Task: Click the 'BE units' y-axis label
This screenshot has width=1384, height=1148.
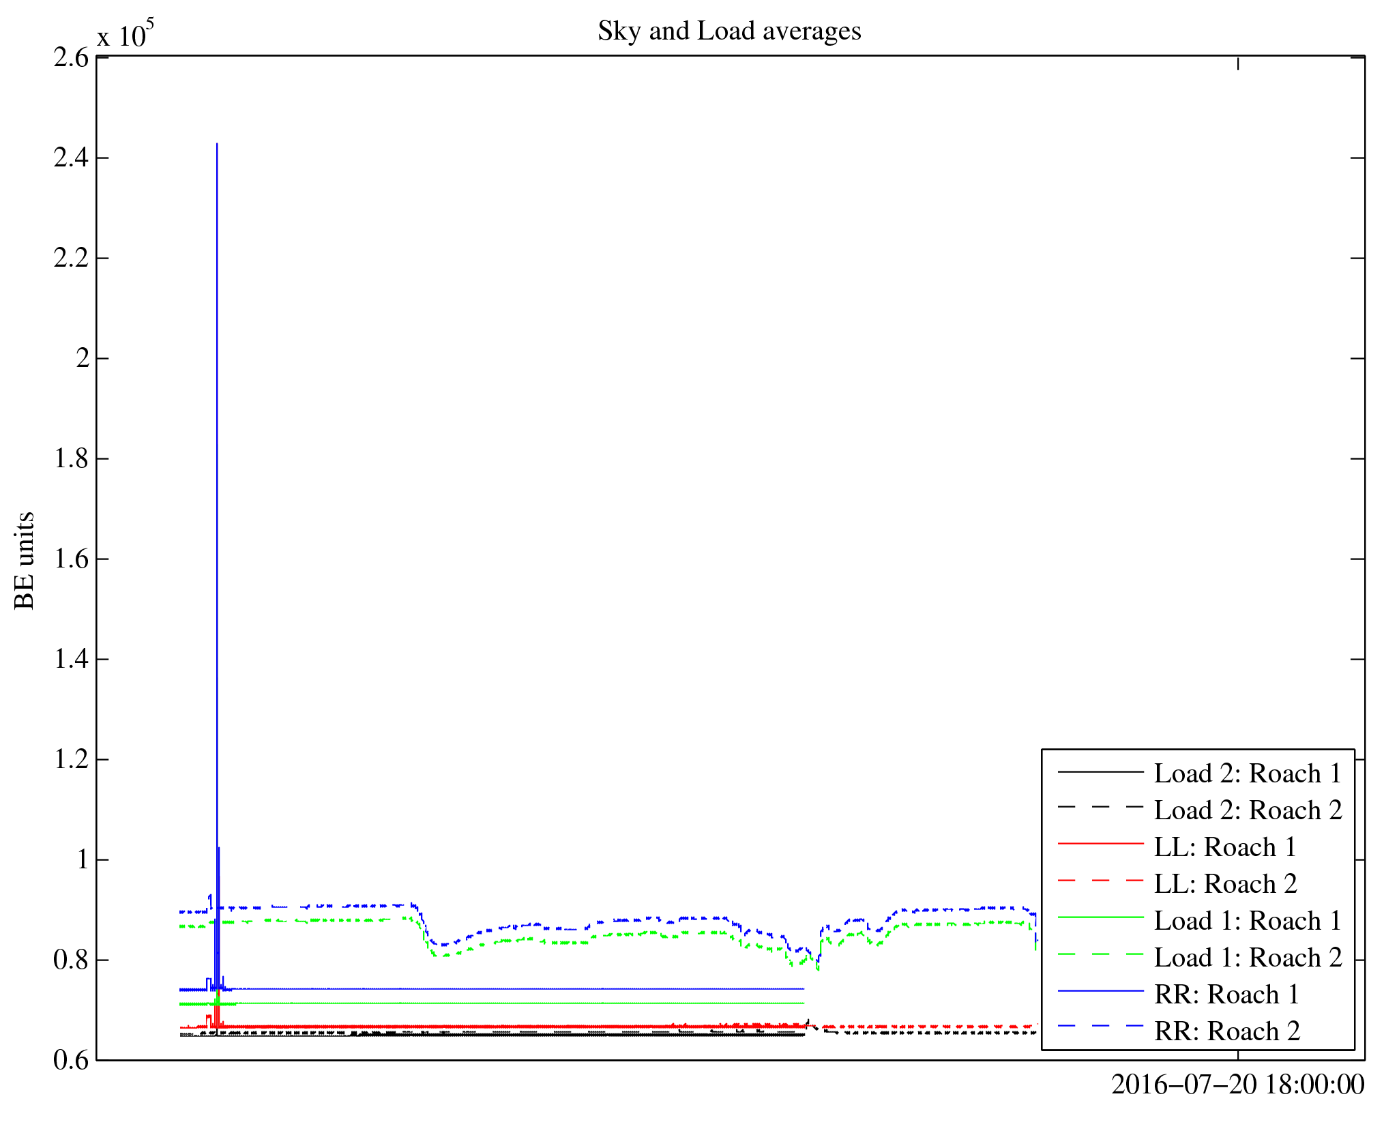Action: (25, 560)
